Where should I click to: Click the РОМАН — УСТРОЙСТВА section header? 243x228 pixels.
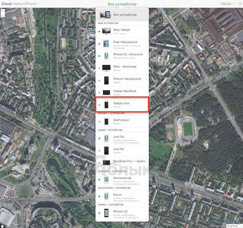point(111,205)
